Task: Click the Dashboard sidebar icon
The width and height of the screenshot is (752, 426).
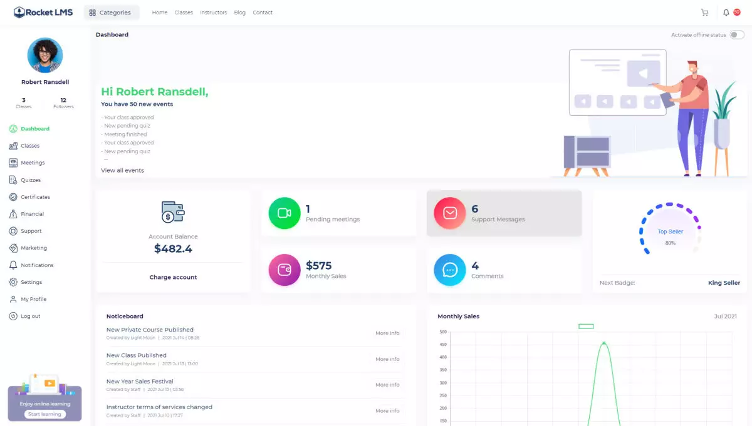Action: (x=13, y=129)
